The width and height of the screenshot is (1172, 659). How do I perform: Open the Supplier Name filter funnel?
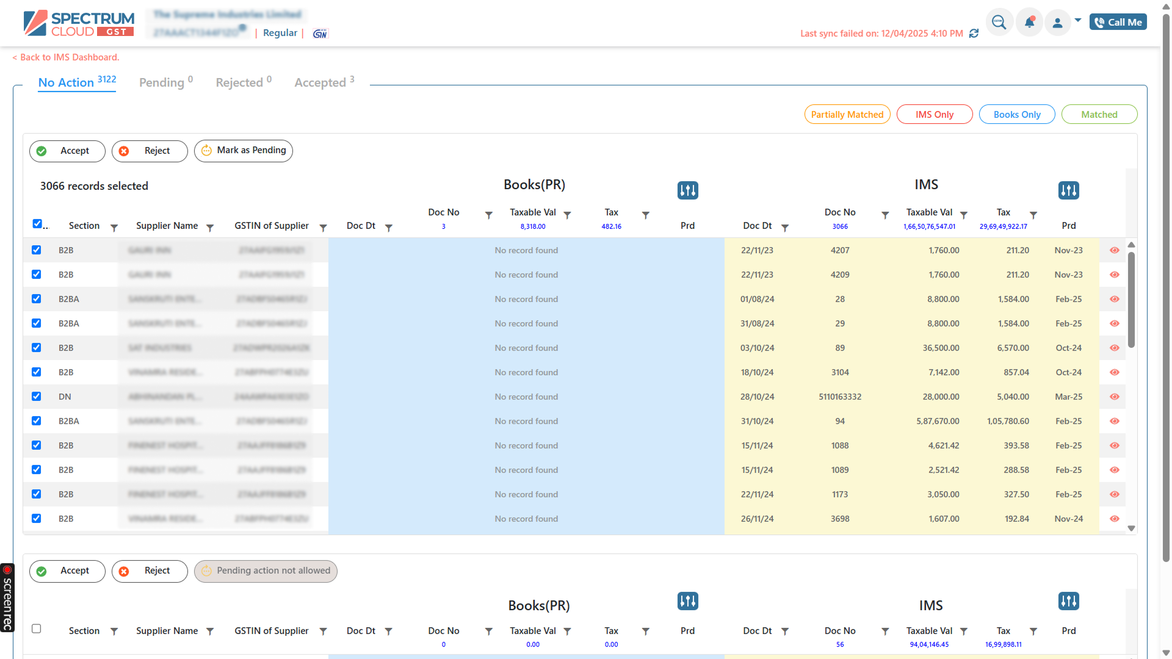point(210,227)
